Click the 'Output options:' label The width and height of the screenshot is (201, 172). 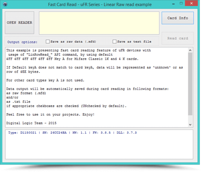coord(22,42)
